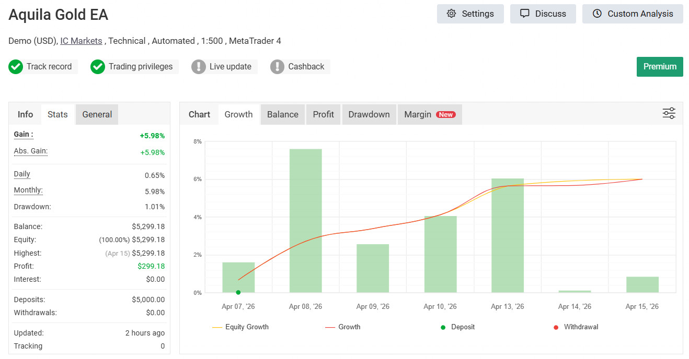Screen dimensions: 689x359
Task: Click the Live update label
Action: click(x=231, y=67)
